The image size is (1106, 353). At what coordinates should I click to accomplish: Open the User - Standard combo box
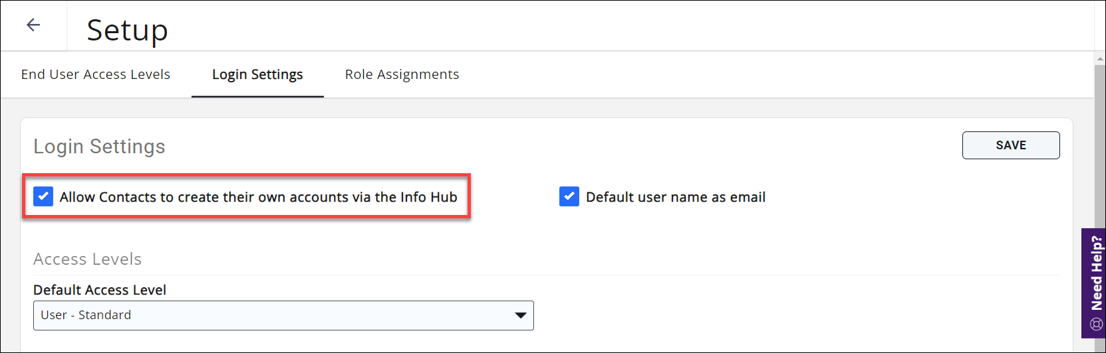(283, 315)
